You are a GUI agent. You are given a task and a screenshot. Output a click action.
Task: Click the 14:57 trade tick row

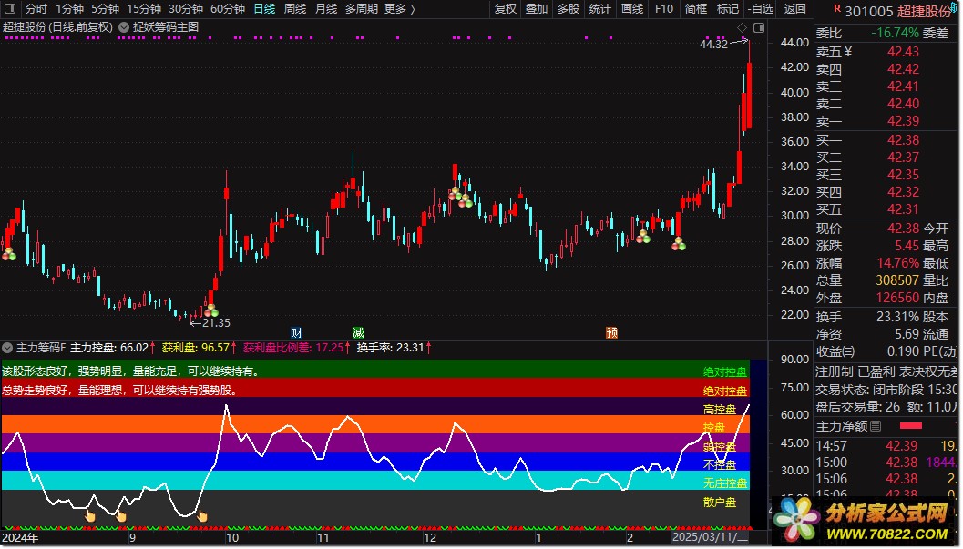(x=886, y=446)
